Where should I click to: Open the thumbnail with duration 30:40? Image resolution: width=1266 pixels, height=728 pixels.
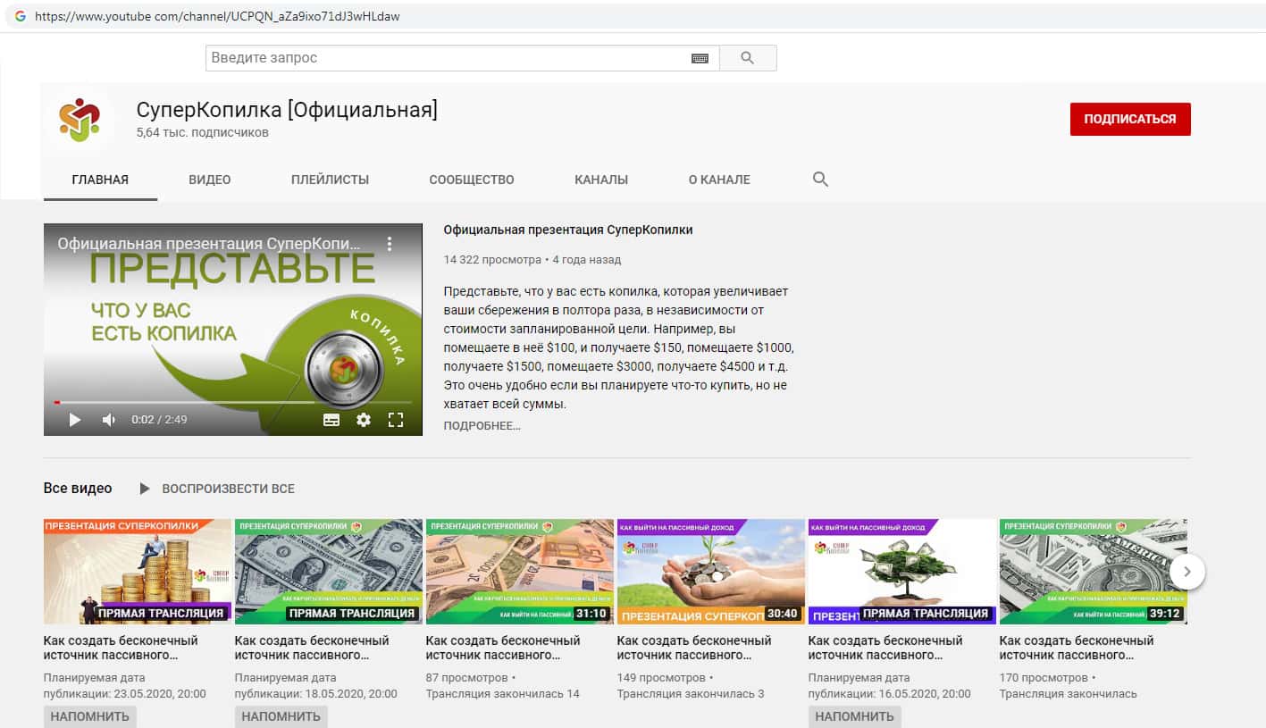pyautogui.click(x=711, y=572)
